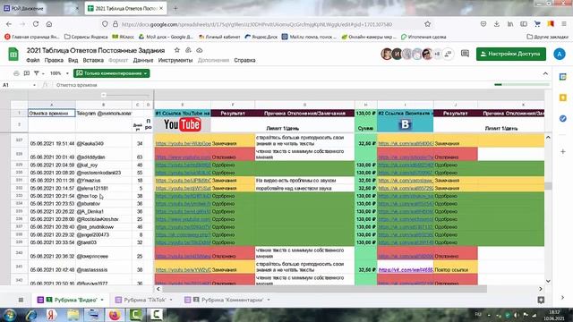The width and height of the screenshot is (573, 322).
Task: Open the filter views icon
Action: [36, 73]
